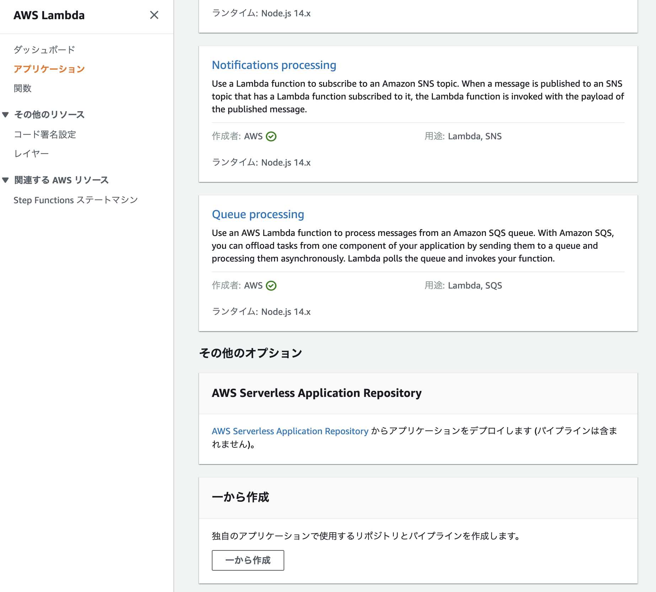Open the Queue processing template
The height and width of the screenshot is (592, 656).
point(258,214)
